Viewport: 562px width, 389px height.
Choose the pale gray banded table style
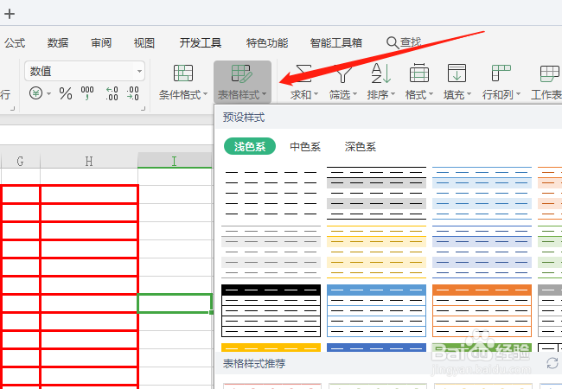(271, 252)
